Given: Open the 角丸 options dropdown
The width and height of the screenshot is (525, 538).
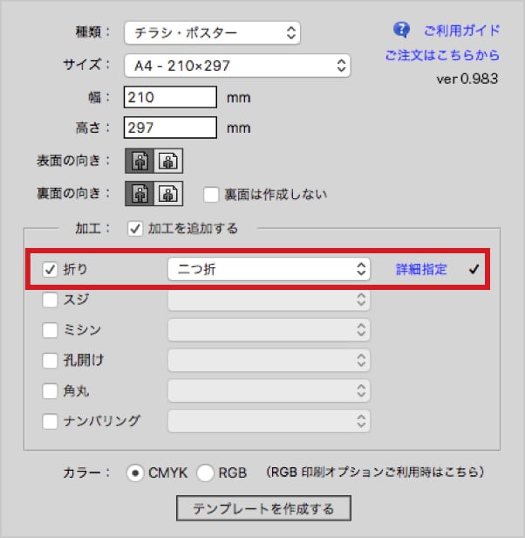Looking at the screenshot, I should (x=269, y=390).
